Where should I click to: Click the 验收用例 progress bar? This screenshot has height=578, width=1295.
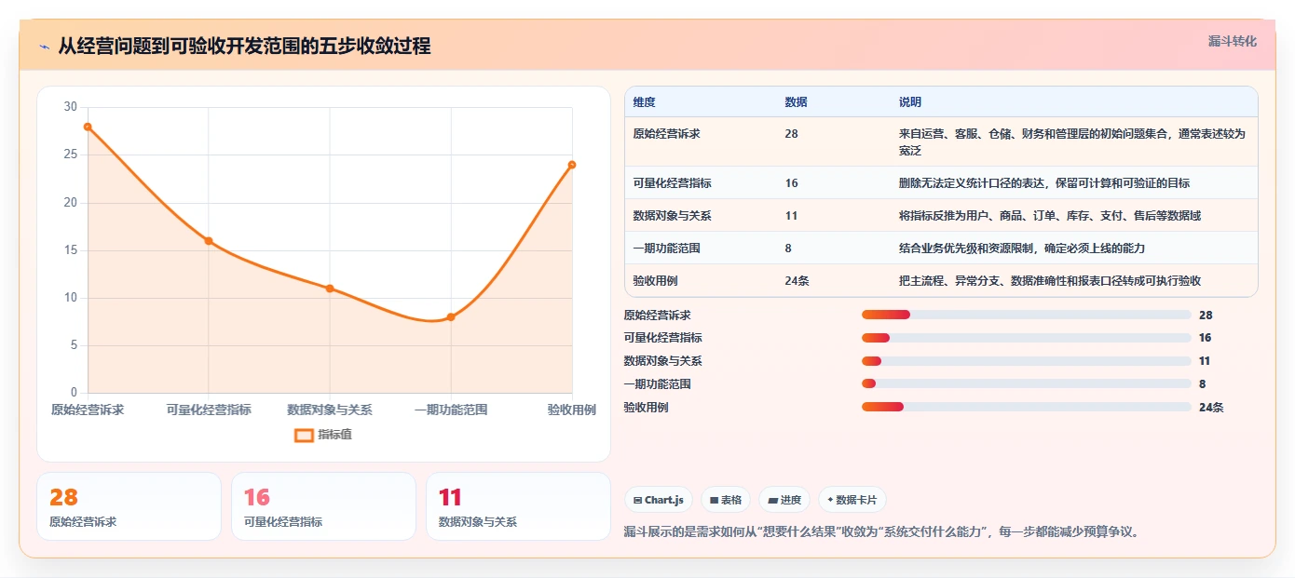tap(1027, 407)
